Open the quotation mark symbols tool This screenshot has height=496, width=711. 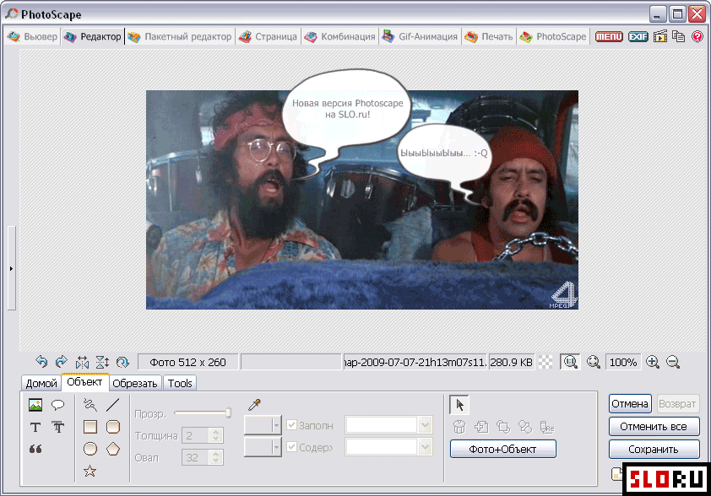click(35, 449)
